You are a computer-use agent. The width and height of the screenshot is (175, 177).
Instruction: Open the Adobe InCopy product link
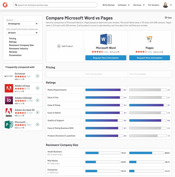(22, 86)
